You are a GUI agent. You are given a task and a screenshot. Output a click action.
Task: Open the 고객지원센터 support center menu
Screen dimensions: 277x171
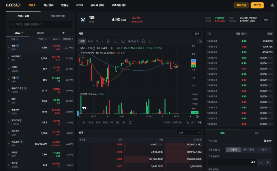point(119,5)
